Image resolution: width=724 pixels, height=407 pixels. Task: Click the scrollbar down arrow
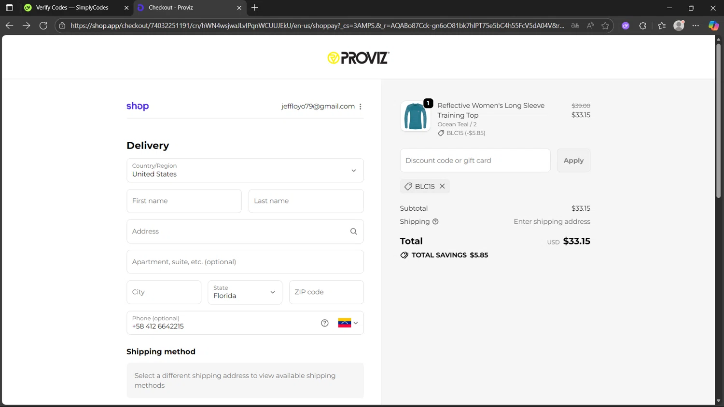pyautogui.click(x=718, y=401)
